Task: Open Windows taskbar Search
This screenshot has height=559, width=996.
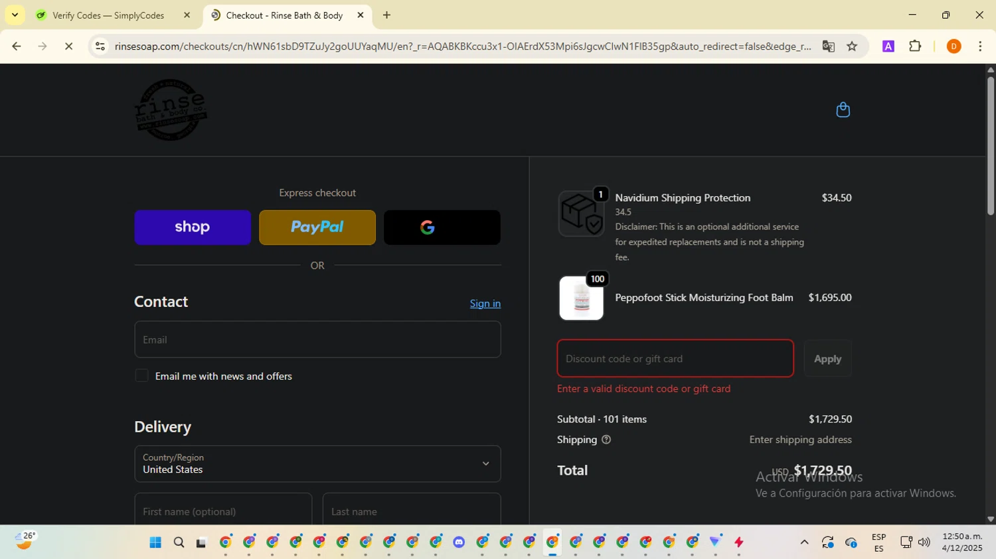Action: click(179, 542)
